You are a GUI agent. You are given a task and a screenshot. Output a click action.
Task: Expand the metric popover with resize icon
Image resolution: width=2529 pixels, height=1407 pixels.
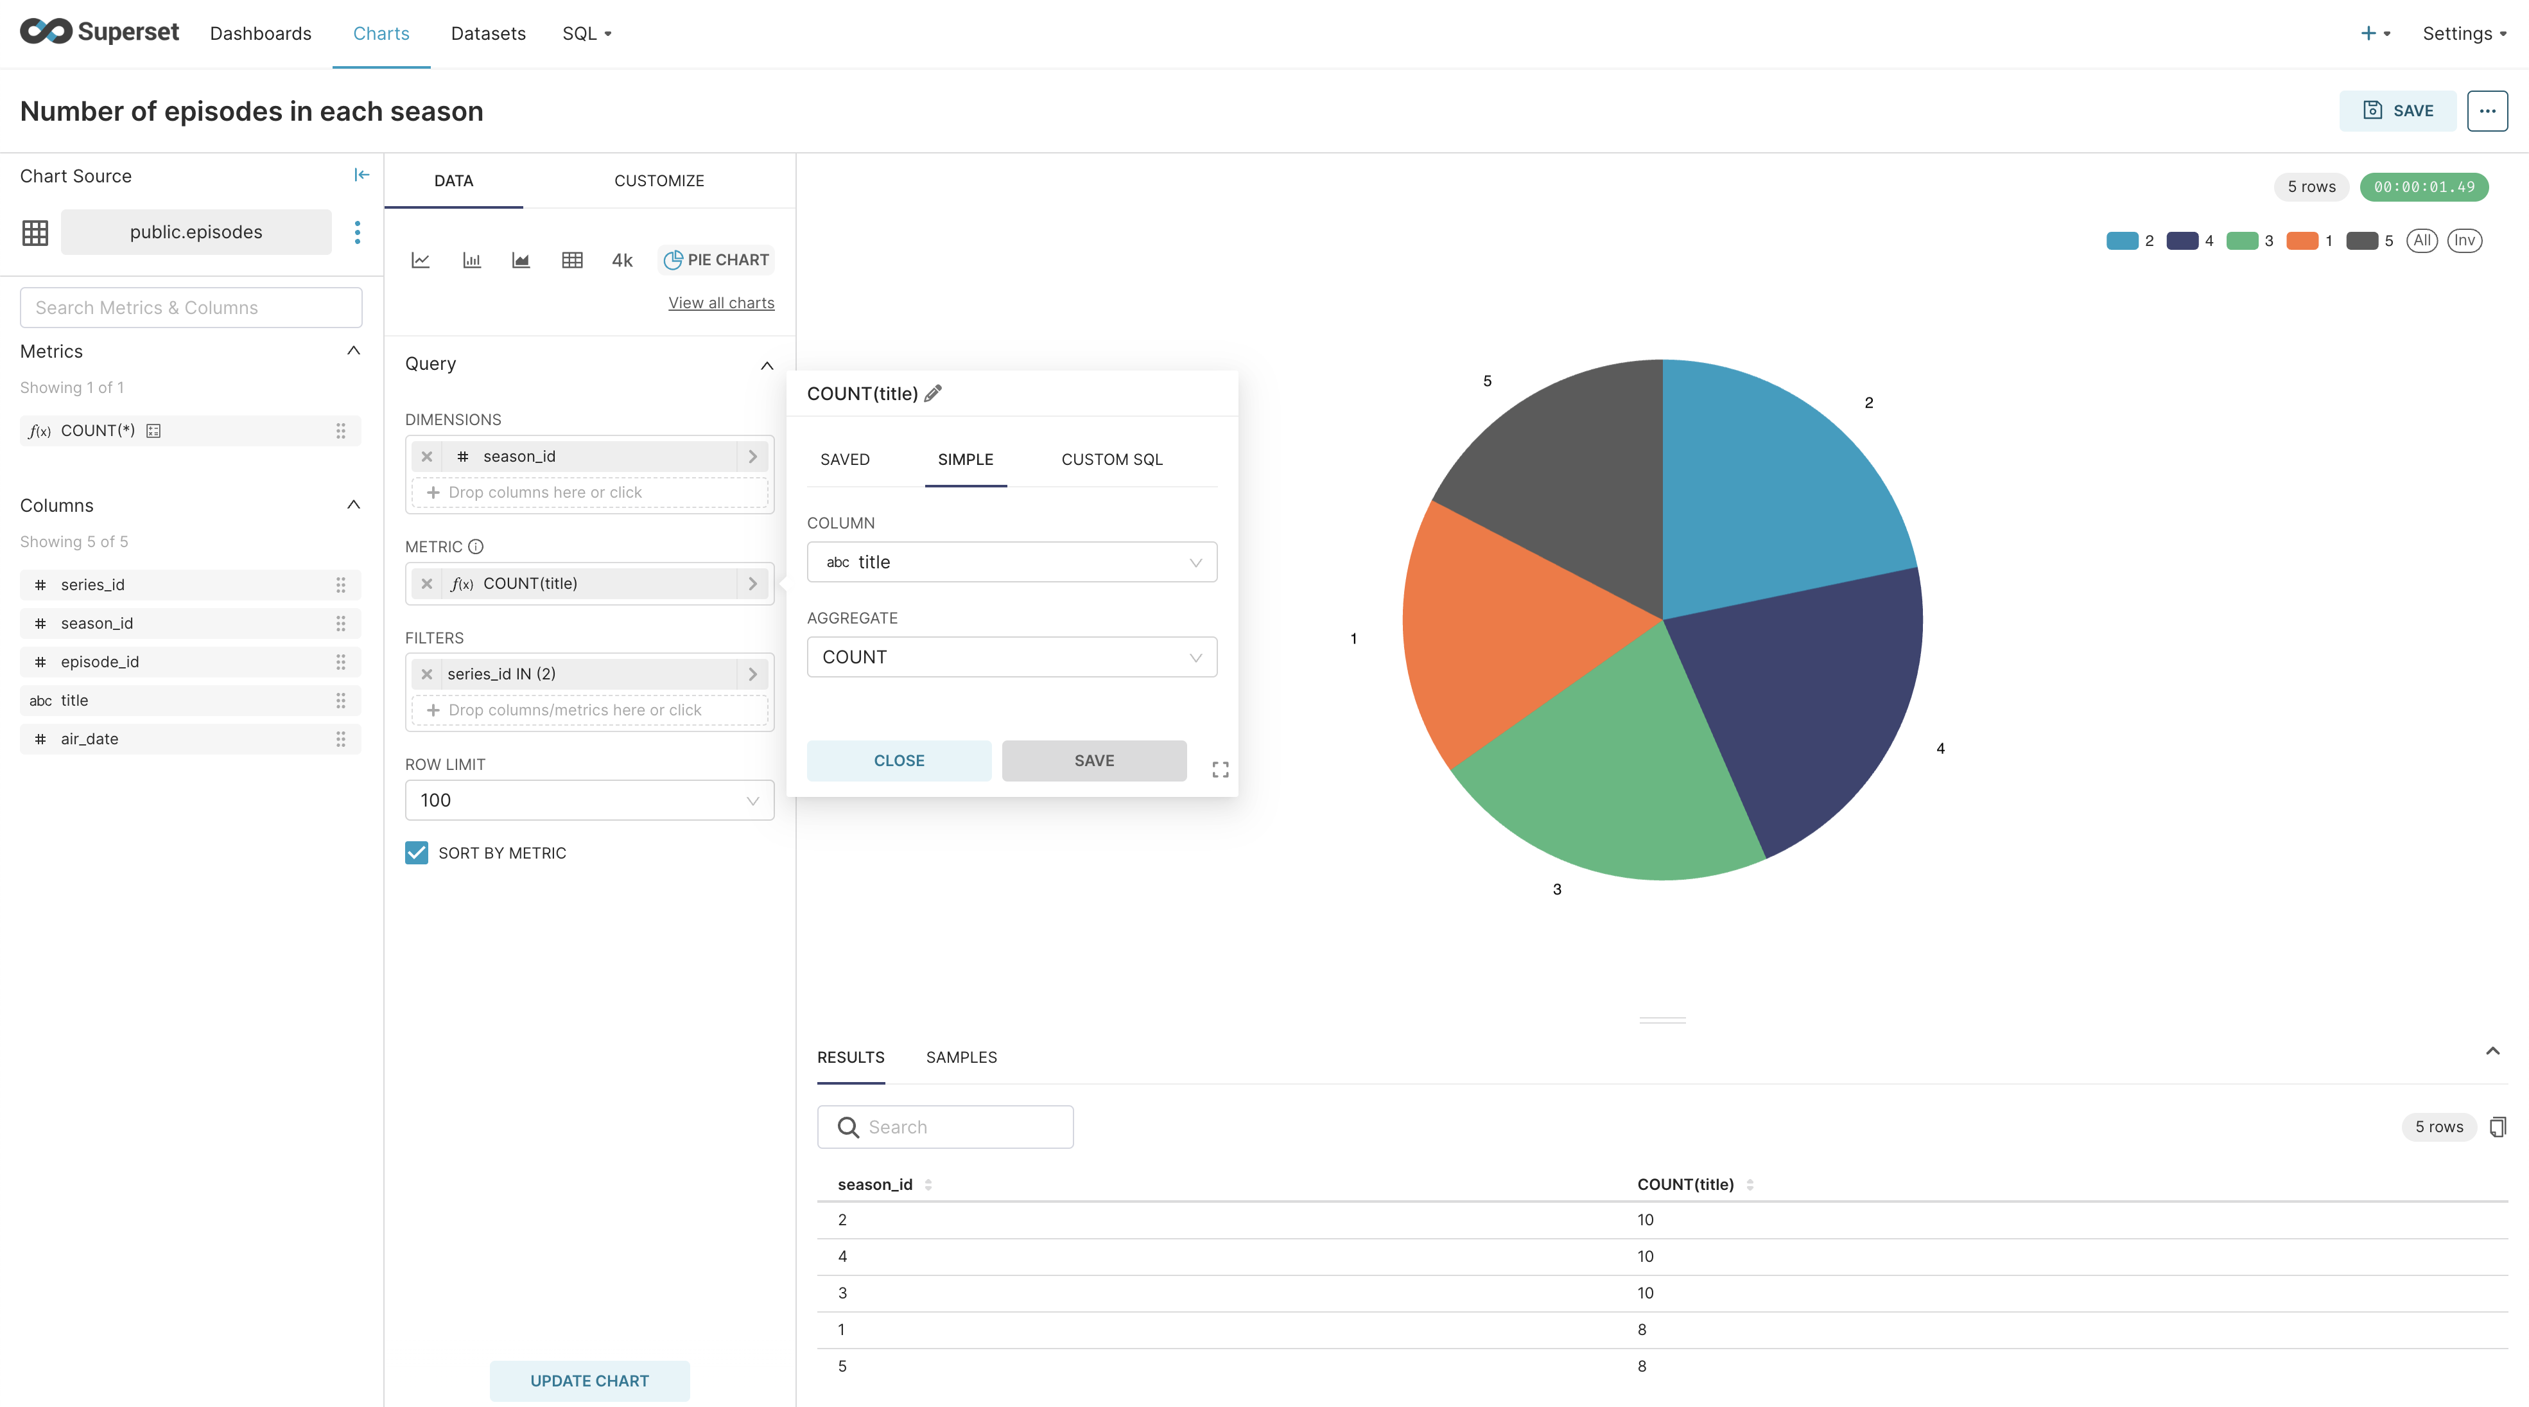tap(1221, 770)
